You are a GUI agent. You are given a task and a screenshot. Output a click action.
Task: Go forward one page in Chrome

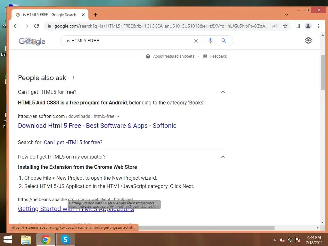[x=26, y=26]
